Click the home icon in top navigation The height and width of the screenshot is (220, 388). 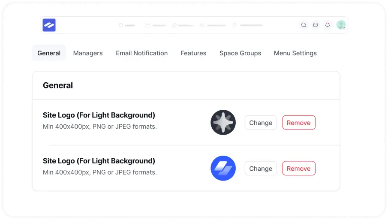pos(121,25)
